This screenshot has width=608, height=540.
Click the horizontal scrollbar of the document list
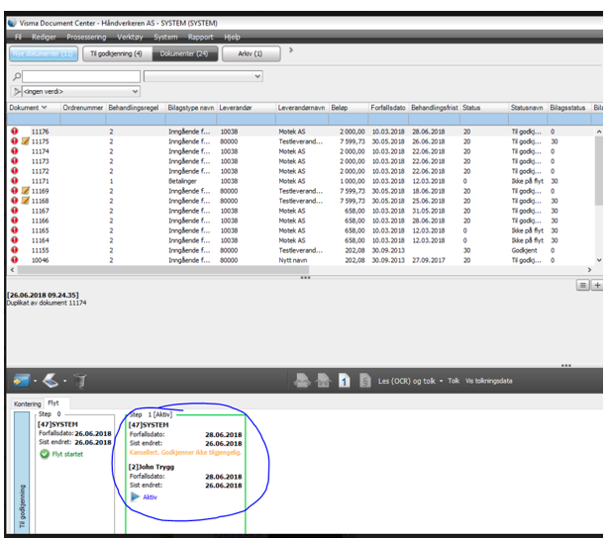coord(162,270)
